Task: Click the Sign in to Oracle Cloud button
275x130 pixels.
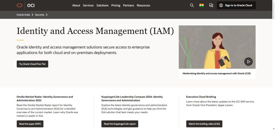Action: (236, 5)
